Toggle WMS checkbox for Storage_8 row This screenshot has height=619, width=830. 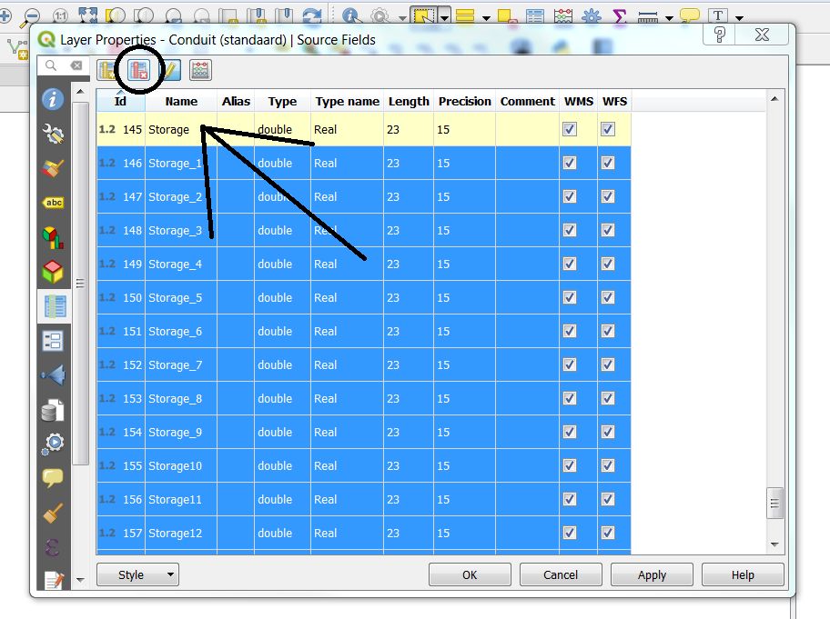point(570,398)
